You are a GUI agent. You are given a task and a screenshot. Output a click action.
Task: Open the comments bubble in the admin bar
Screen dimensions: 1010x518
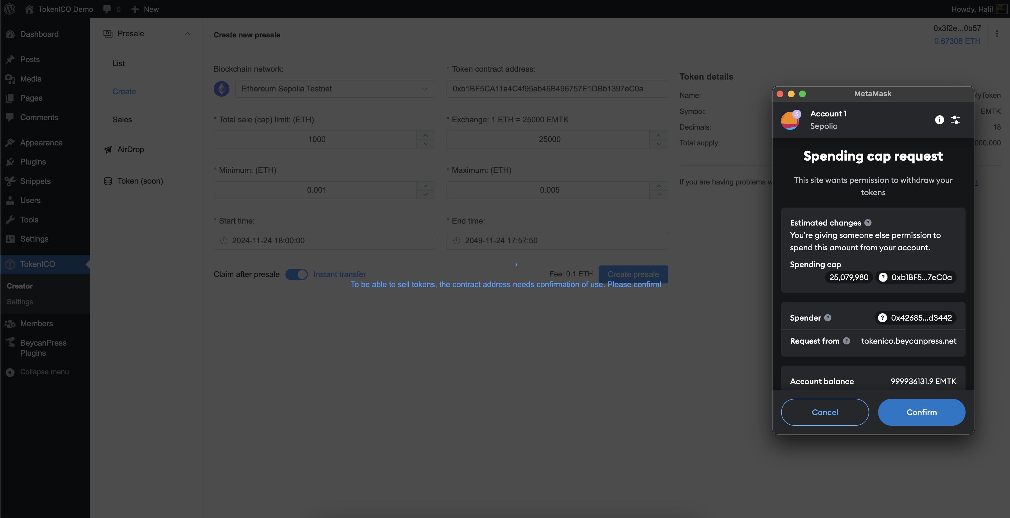[x=107, y=9]
